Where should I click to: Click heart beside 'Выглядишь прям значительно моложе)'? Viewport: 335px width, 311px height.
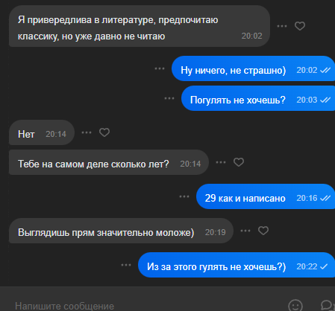click(x=263, y=231)
